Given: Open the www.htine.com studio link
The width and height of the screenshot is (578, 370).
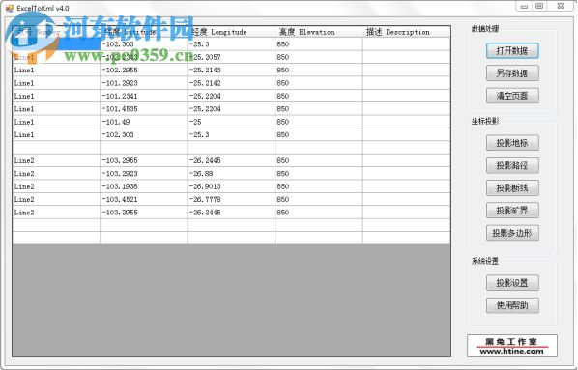Looking at the screenshot, I should click(x=512, y=346).
